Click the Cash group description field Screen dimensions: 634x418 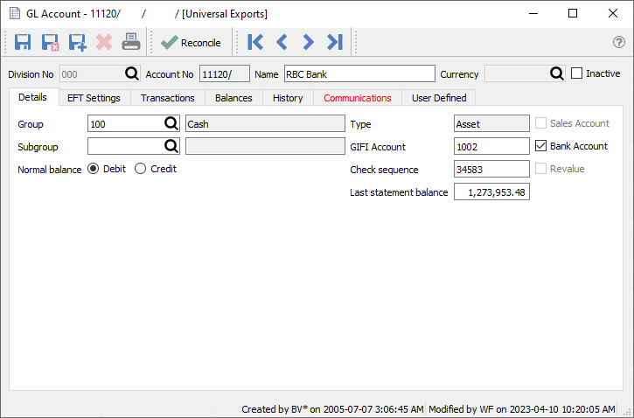(x=265, y=124)
